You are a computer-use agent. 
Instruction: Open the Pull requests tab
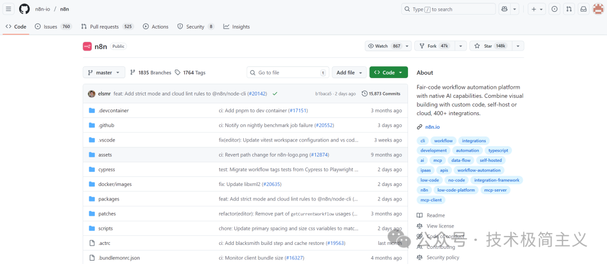(x=107, y=27)
